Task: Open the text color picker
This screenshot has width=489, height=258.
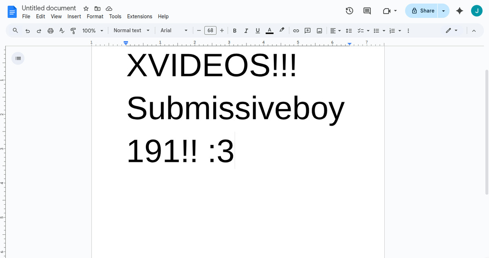Action: pos(269,31)
